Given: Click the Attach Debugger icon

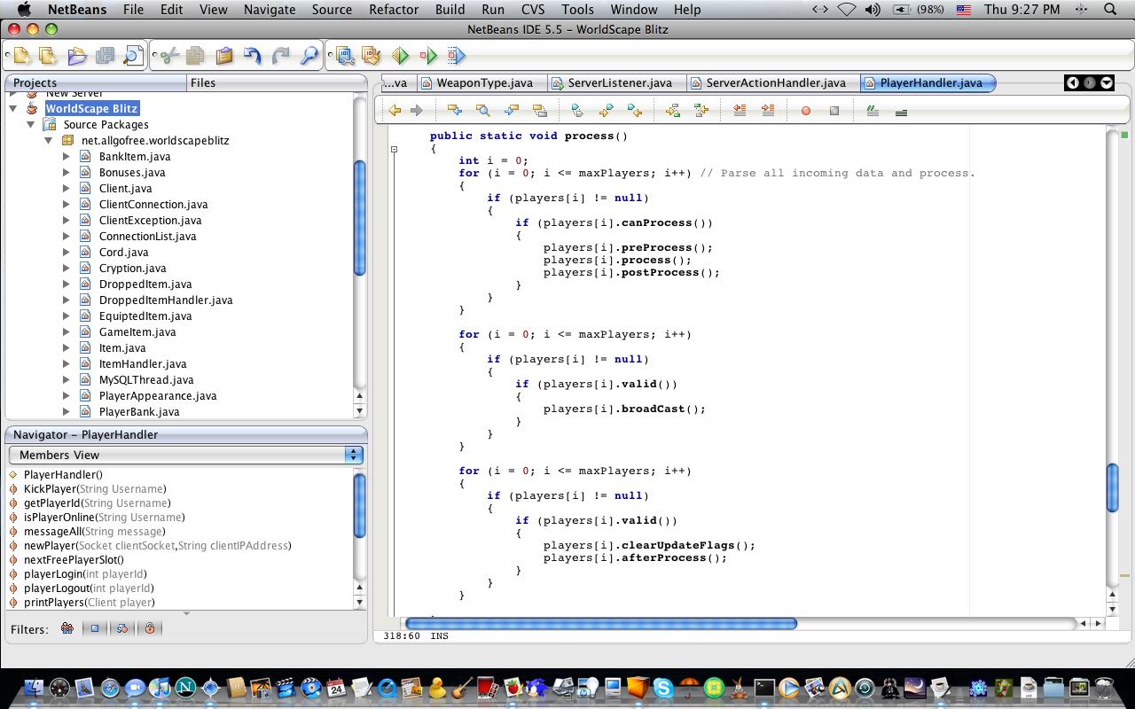Looking at the screenshot, I should pos(456,56).
